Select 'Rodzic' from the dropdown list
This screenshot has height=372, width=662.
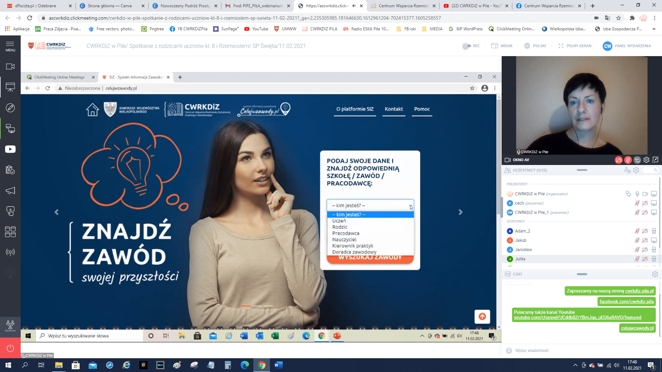point(340,227)
